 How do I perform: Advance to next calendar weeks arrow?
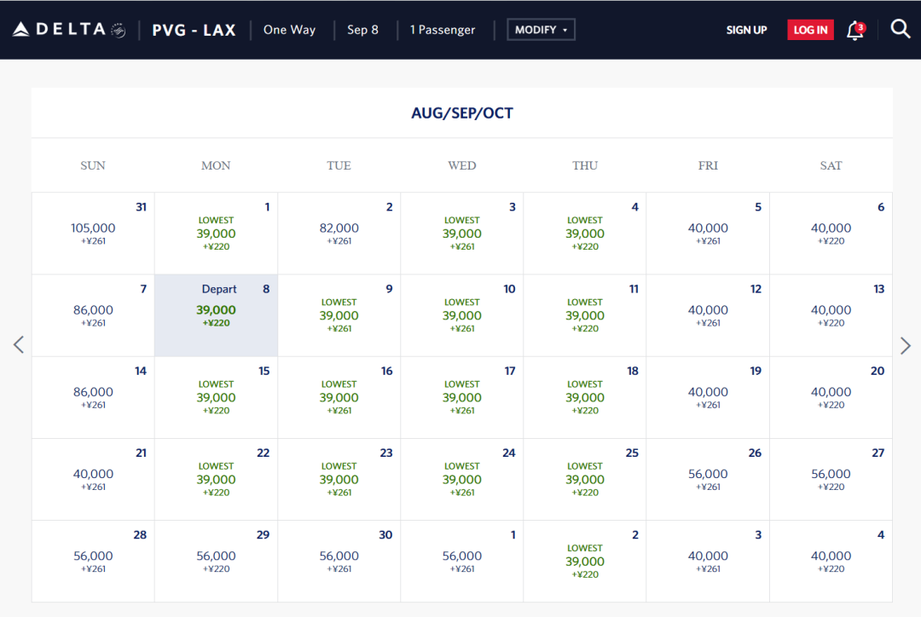click(x=906, y=345)
